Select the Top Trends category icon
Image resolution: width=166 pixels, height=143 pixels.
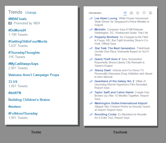point(125,13)
